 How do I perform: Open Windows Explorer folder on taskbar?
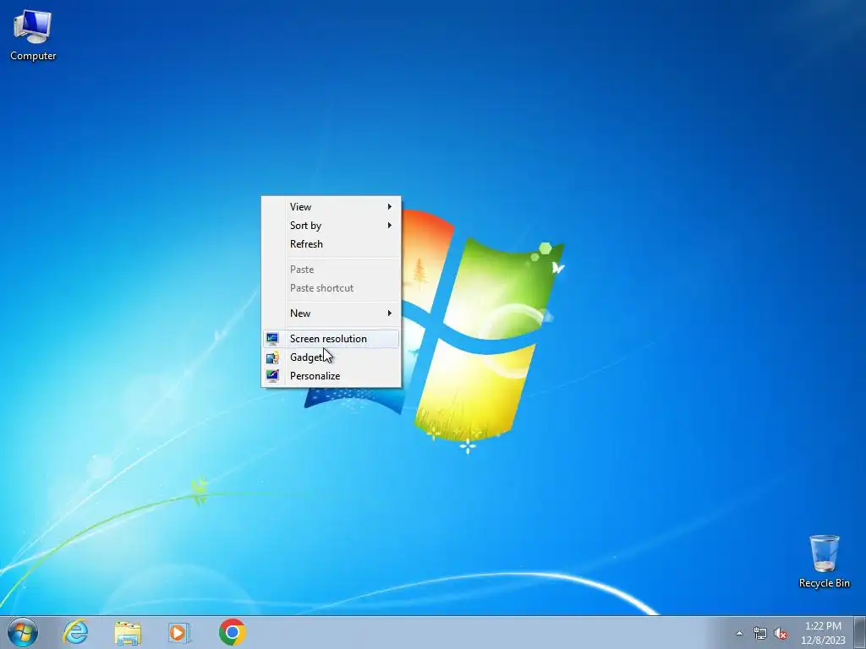128,632
